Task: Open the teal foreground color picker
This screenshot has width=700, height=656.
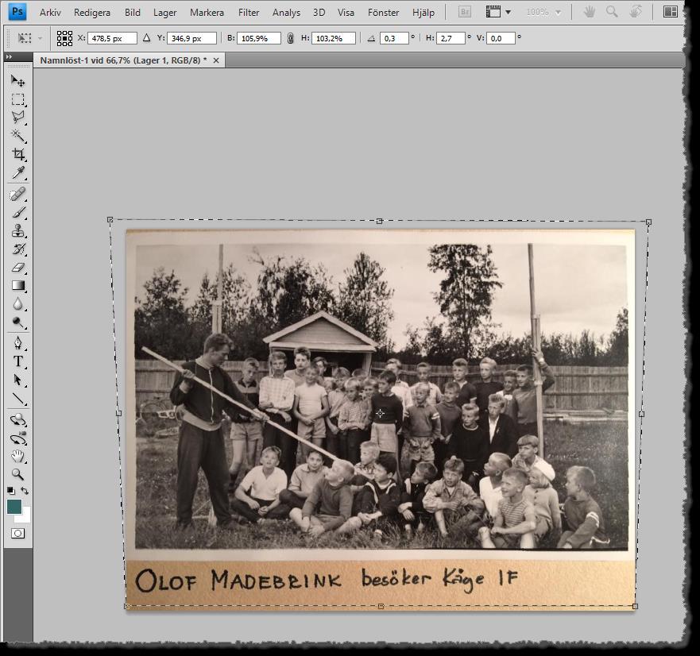Action: pos(14,507)
